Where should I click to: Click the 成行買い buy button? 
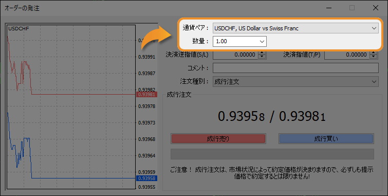click(326, 139)
